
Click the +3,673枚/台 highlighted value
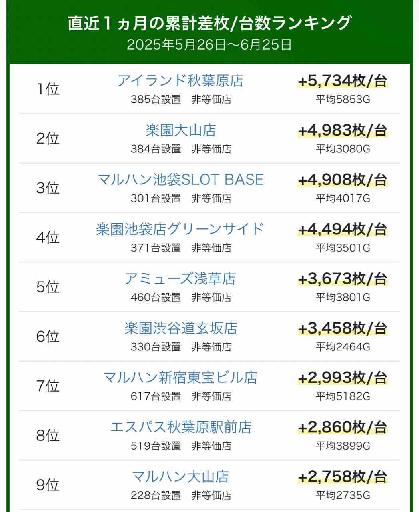(343, 279)
